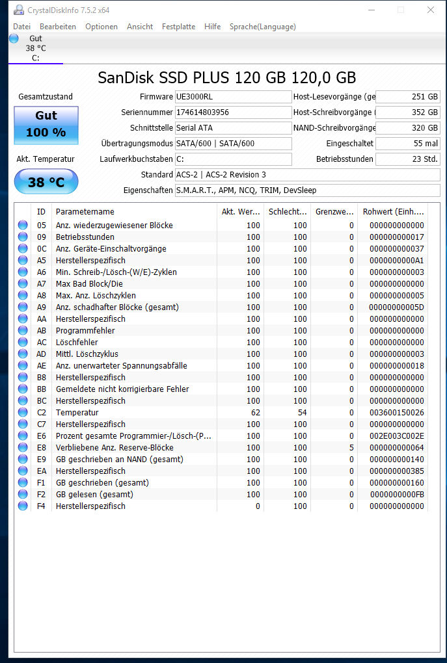Click status orb of attribute 05 row
This screenshot has width=447, height=663.
pyautogui.click(x=22, y=226)
